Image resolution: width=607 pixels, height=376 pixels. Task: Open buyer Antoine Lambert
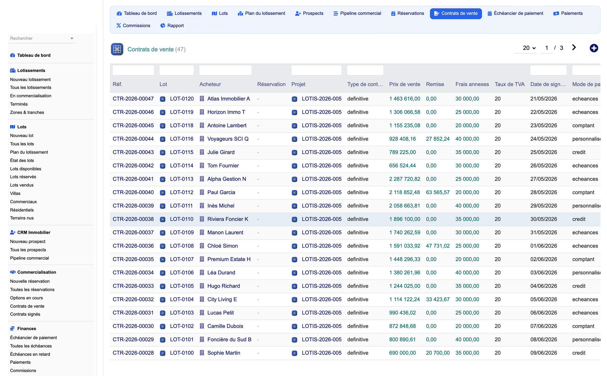(227, 125)
